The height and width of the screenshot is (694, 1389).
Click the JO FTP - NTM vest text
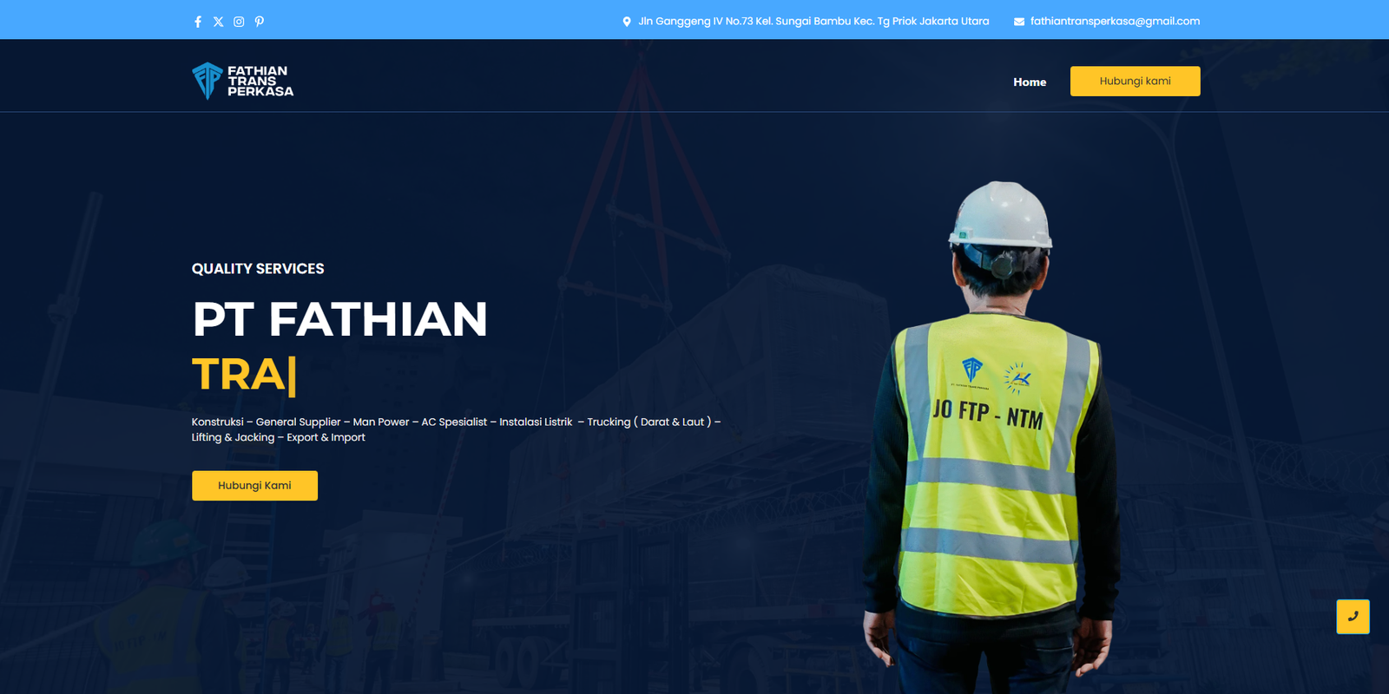(x=988, y=413)
